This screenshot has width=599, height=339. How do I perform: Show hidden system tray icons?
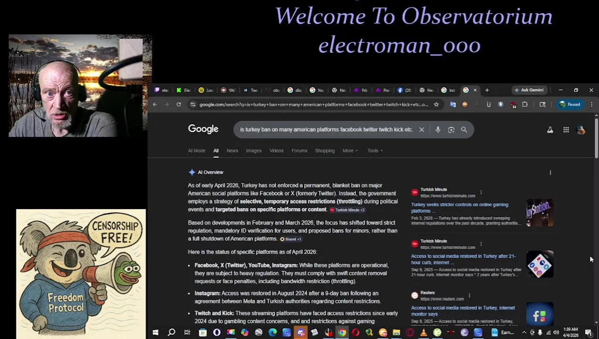524,332
